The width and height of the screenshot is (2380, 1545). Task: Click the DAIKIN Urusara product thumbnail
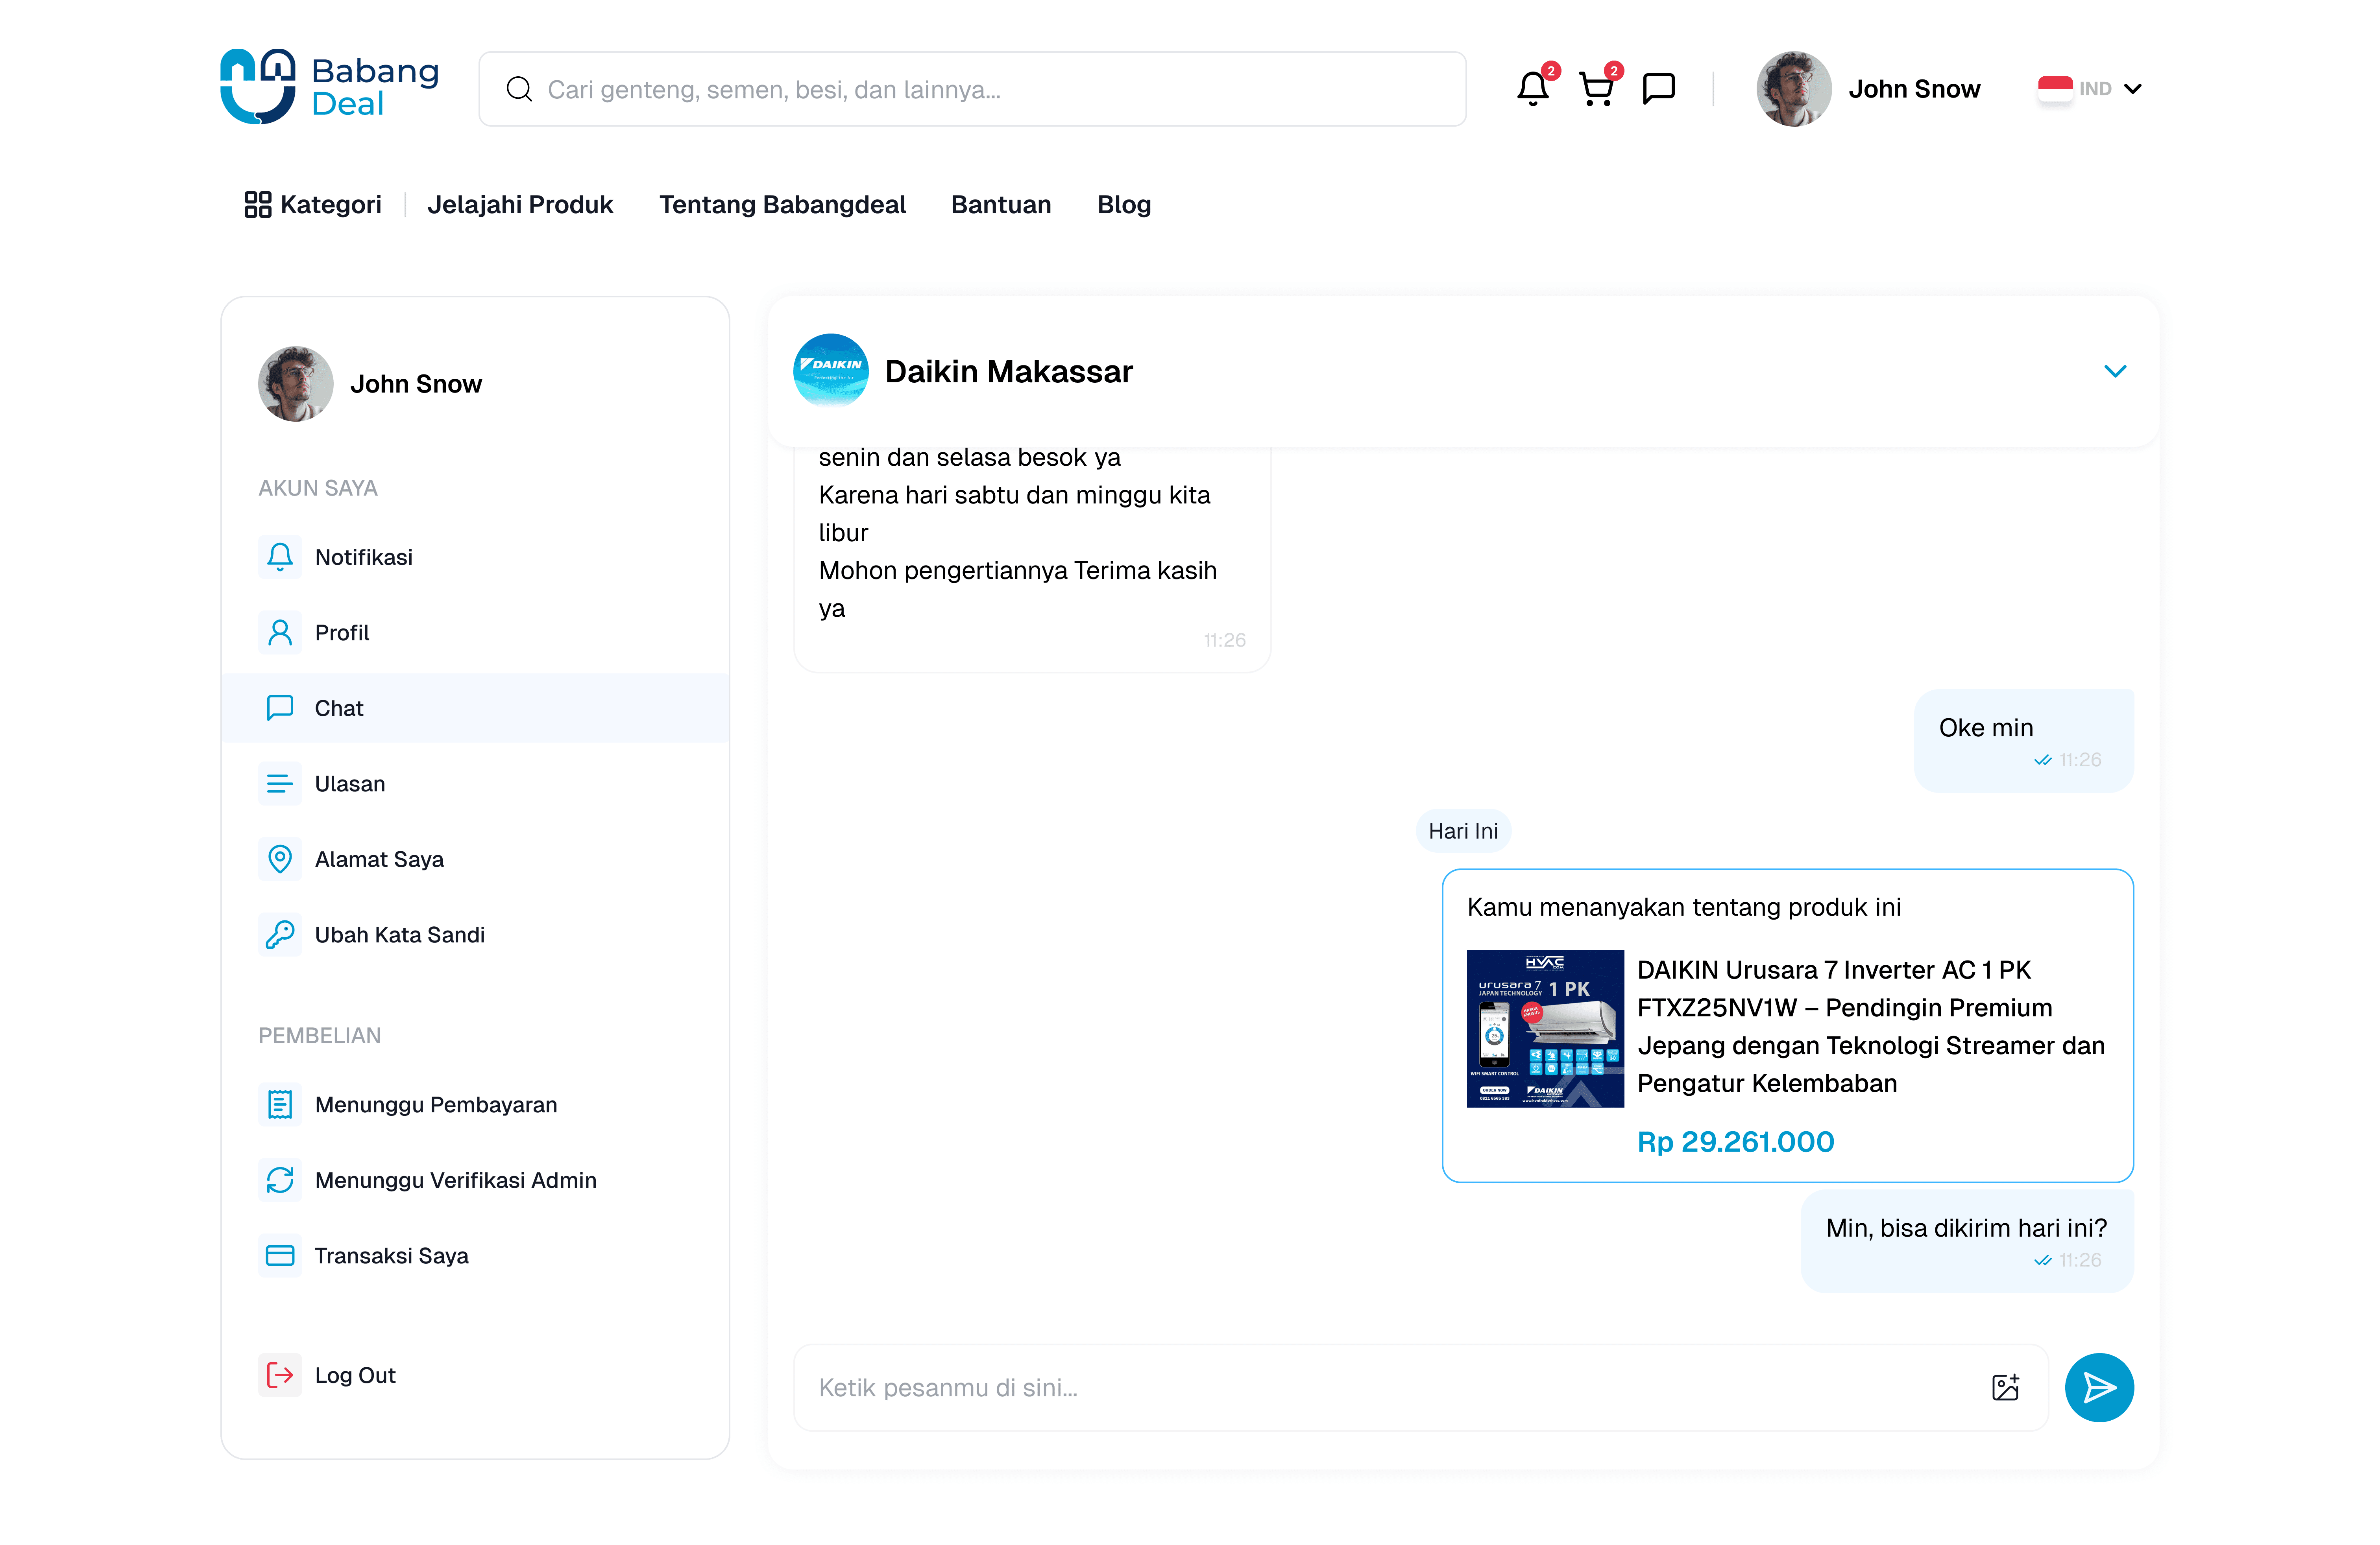[1544, 1028]
